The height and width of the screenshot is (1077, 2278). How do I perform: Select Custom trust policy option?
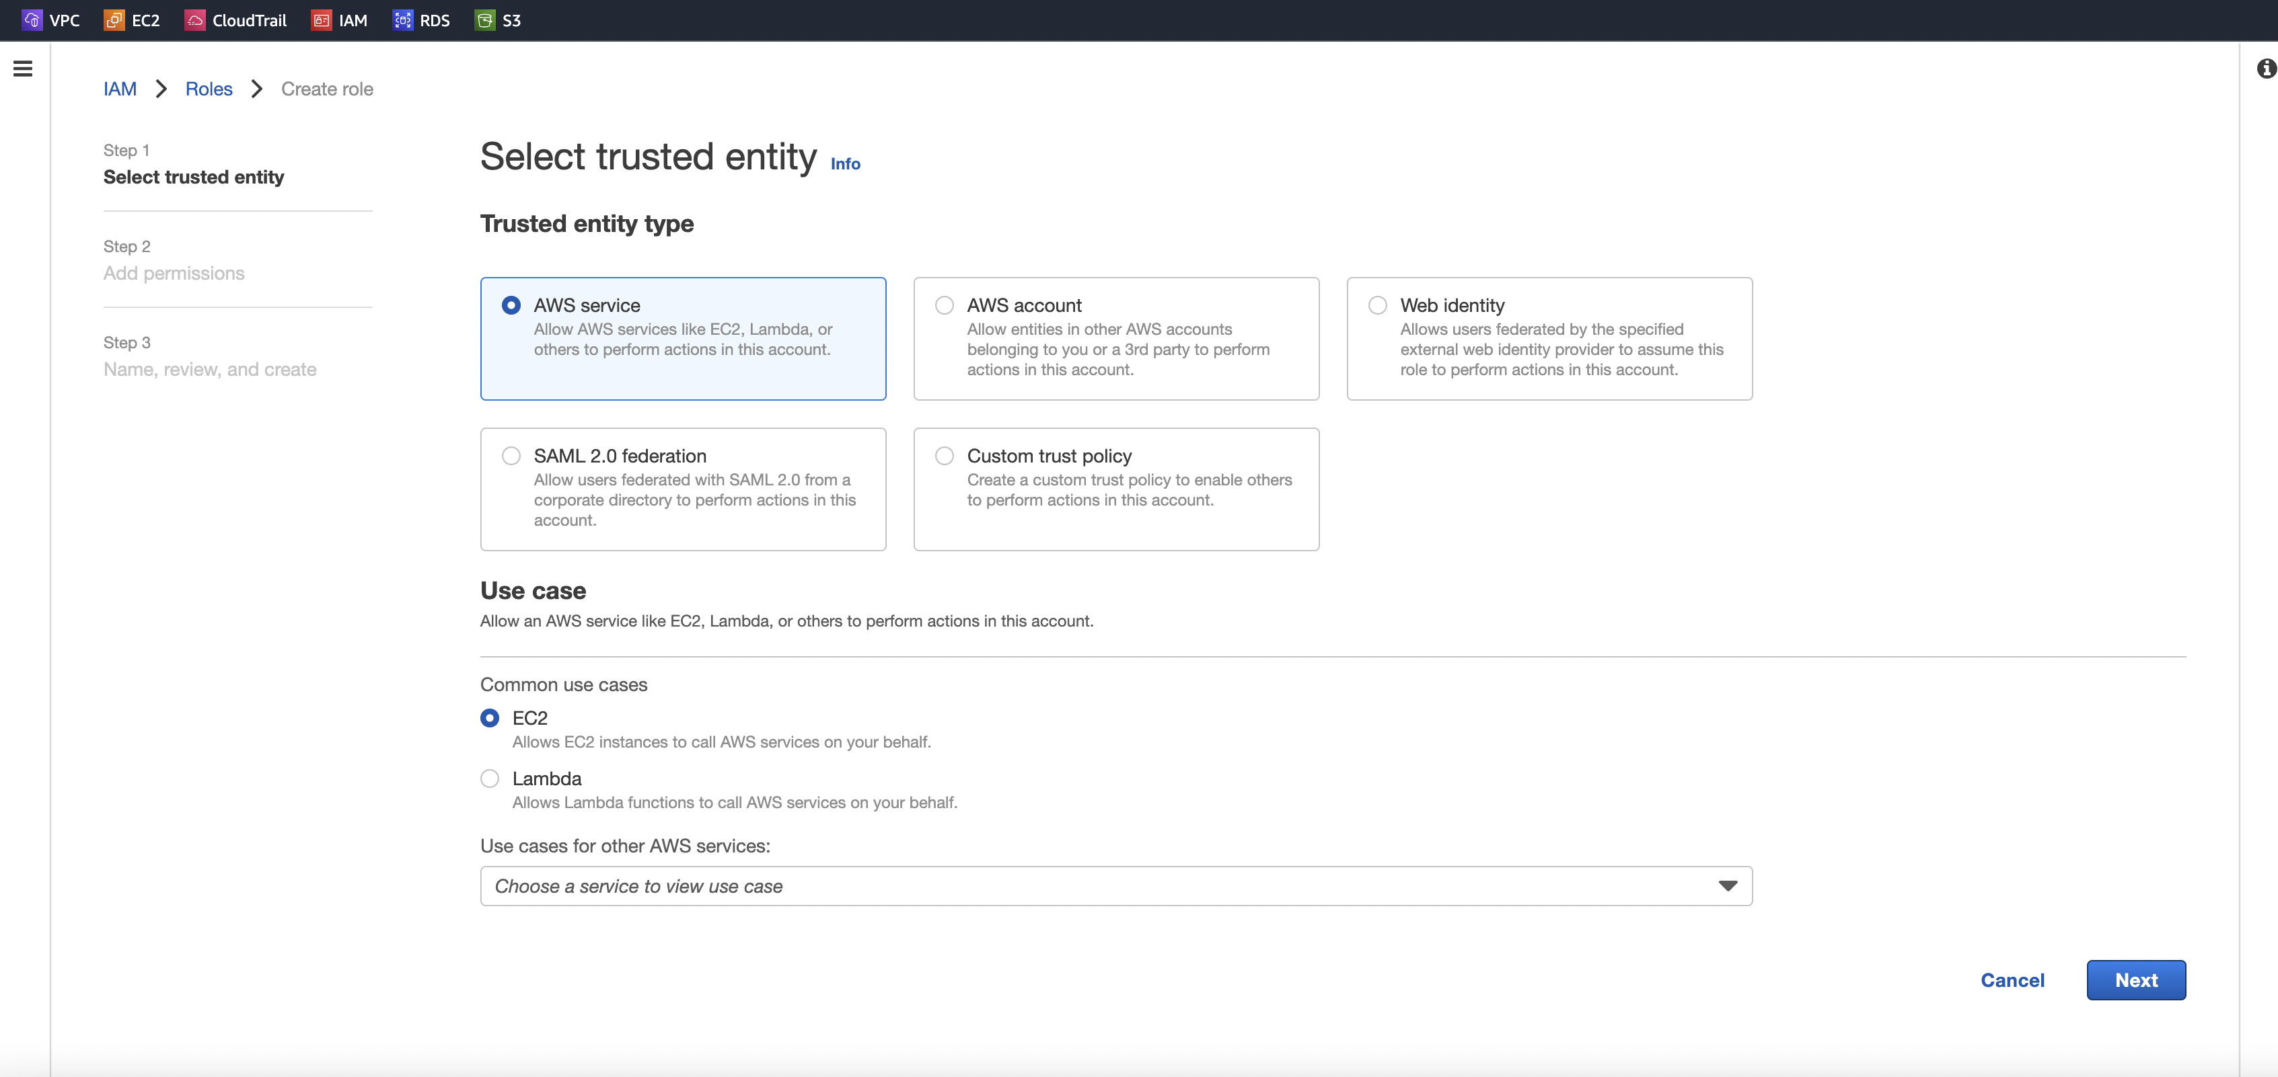945,456
